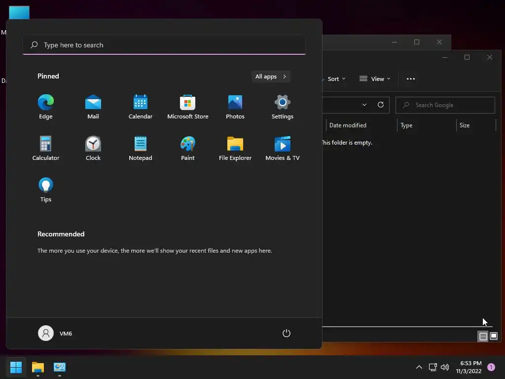505x379 pixels.
Task: Launch the Calculator app
Action: (x=46, y=148)
